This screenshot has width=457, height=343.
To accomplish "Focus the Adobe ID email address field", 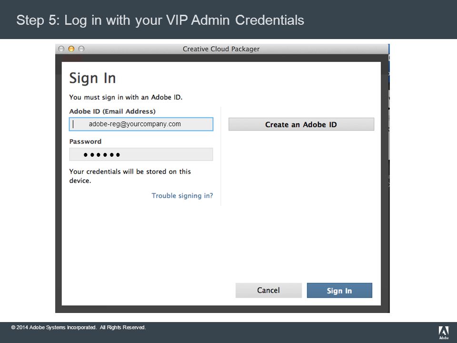I will coord(141,124).
